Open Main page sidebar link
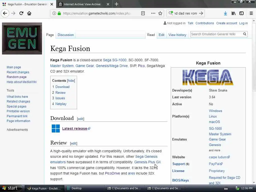This screenshot has width=256, height=192. (x=14, y=67)
